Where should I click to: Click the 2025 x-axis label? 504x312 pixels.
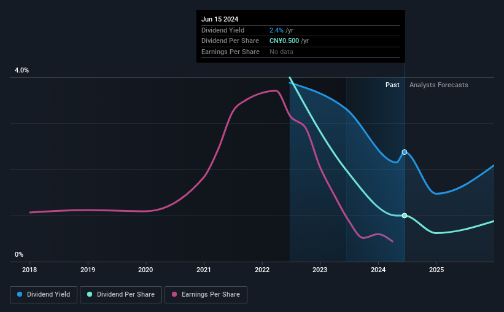click(x=436, y=270)
